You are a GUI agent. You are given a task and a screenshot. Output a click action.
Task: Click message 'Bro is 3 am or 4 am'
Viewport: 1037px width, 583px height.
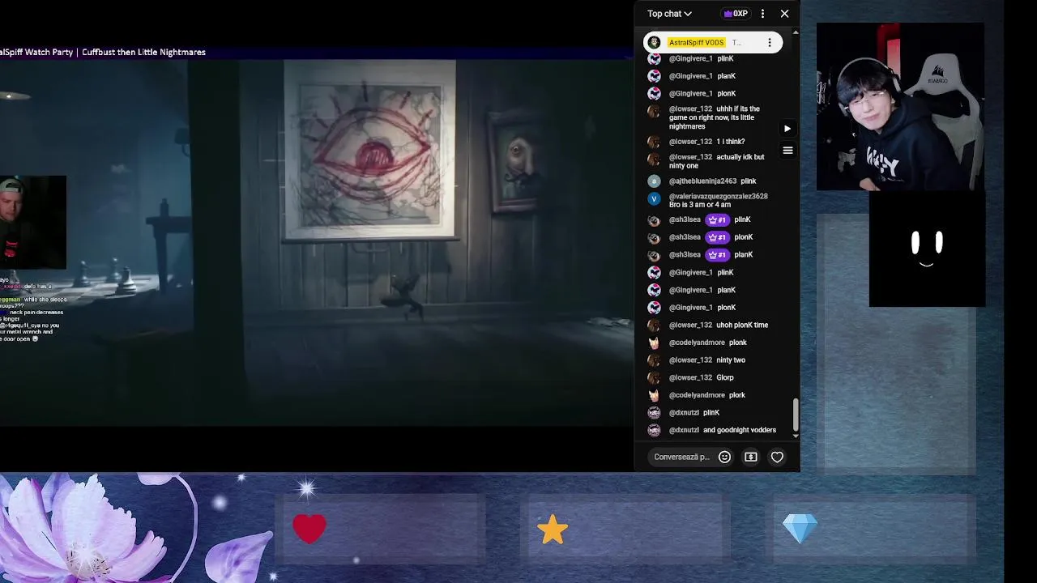700,205
